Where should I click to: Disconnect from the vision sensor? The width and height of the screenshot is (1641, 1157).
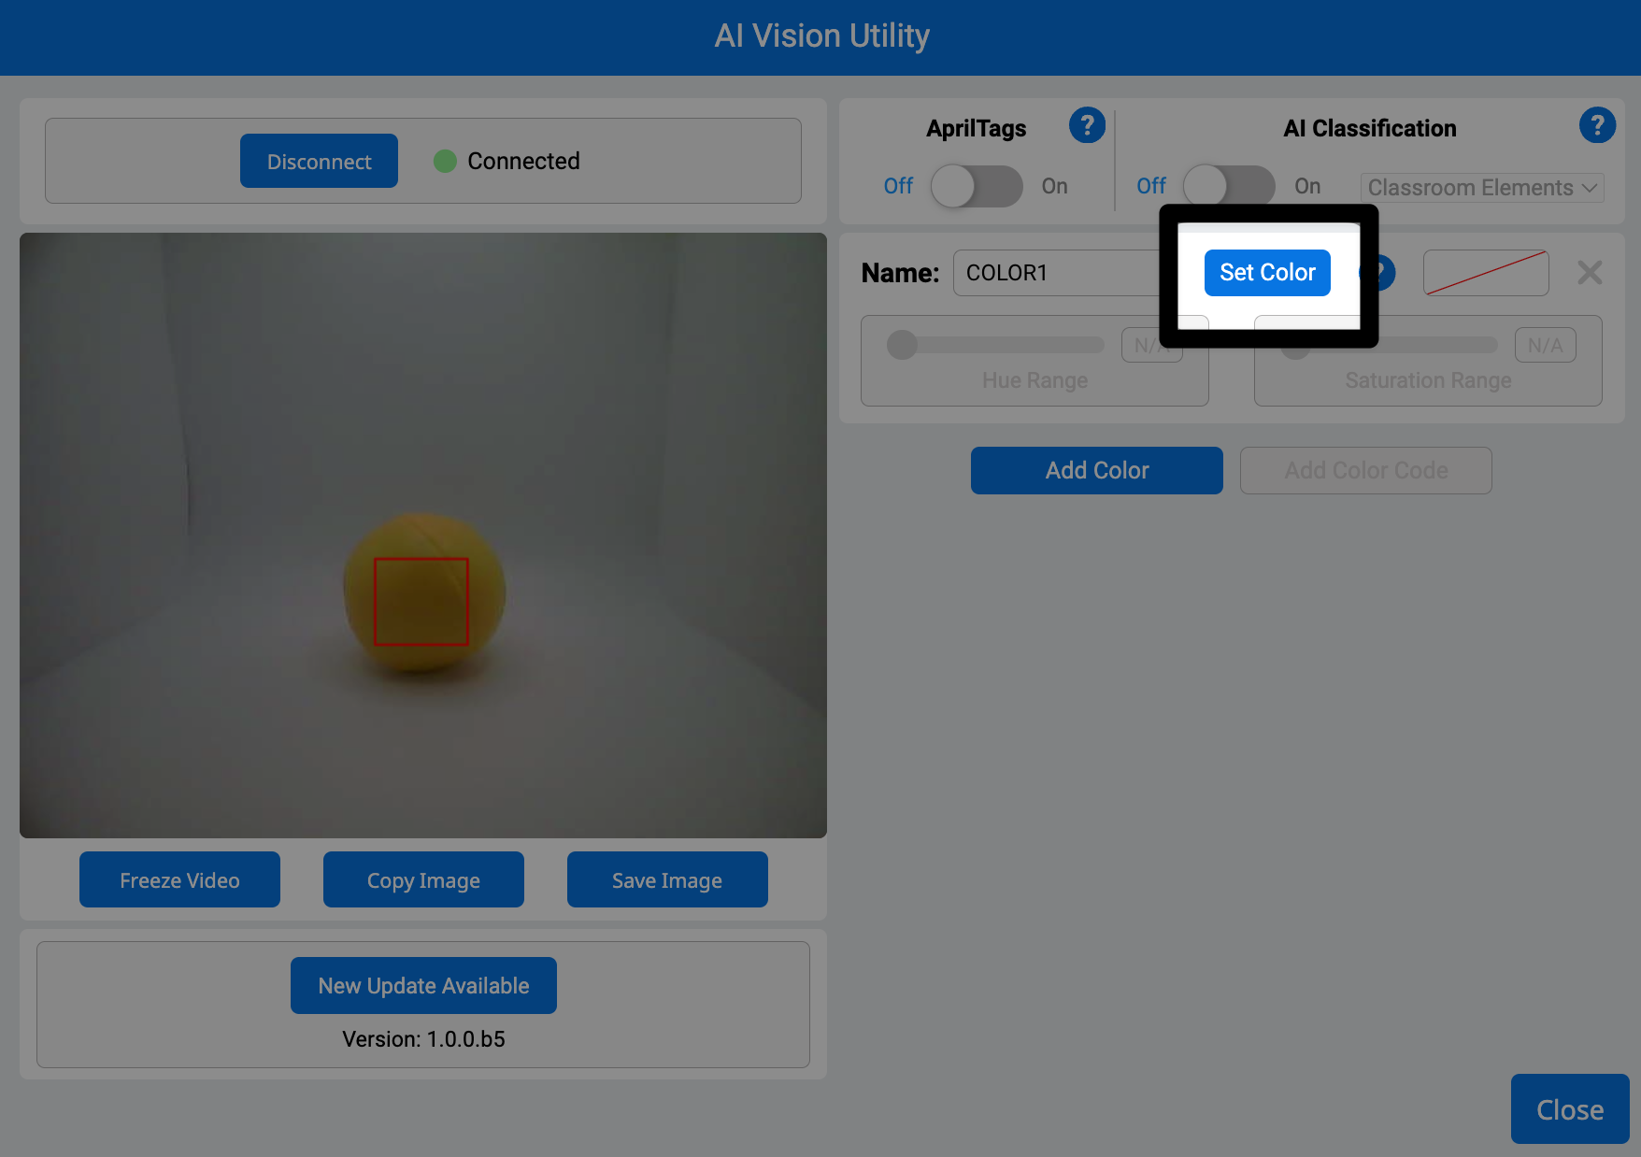[x=319, y=161]
